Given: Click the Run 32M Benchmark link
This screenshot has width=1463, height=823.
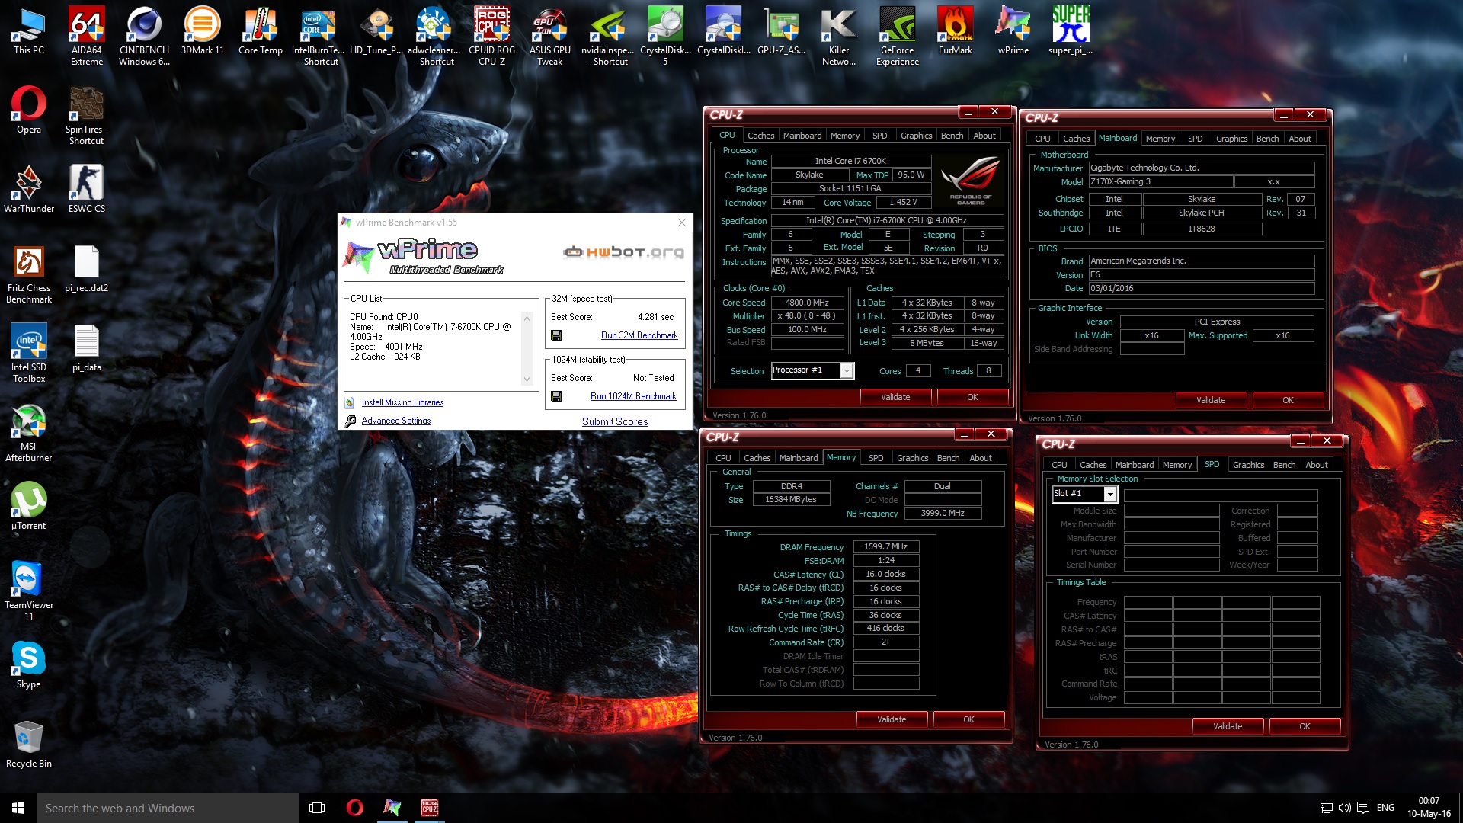Looking at the screenshot, I should 639,335.
